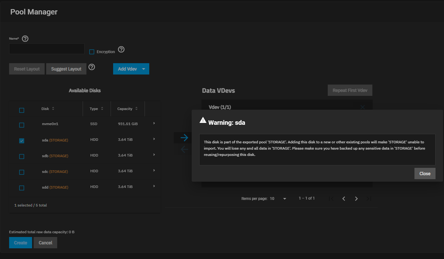Sort table by Capacity column arrows
Image resolution: width=444 pixels, height=259 pixels.
click(x=136, y=109)
